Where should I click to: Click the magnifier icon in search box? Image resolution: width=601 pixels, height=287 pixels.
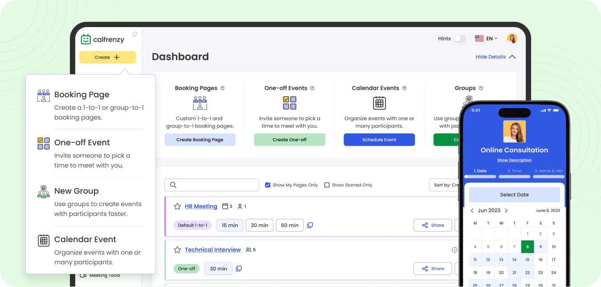[173, 185]
